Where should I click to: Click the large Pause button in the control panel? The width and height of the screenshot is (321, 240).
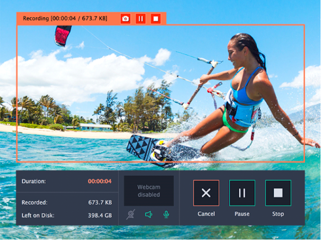[242, 193]
